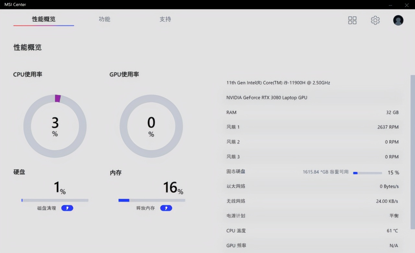Click the 0 Bytes/s value
Screen dimensions: 415x253
(x=389, y=187)
